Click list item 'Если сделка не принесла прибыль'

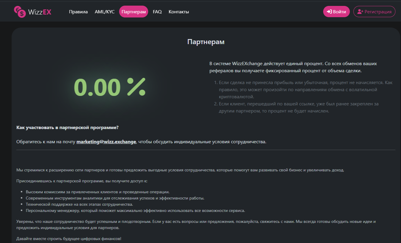coord(306,90)
